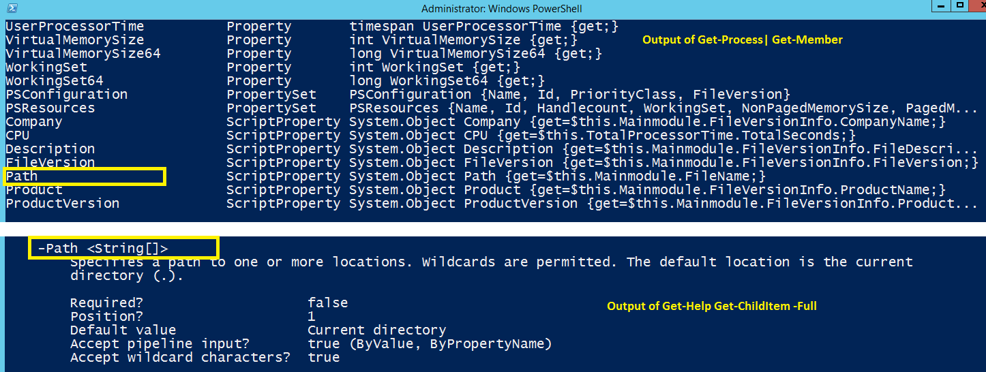
Task: Click the PSConfiguration member name
Action: point(67,95)
